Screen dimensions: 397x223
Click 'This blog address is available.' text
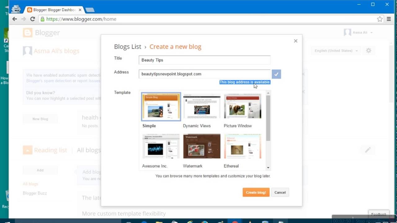pyautogui.click(x=245, y=82)
